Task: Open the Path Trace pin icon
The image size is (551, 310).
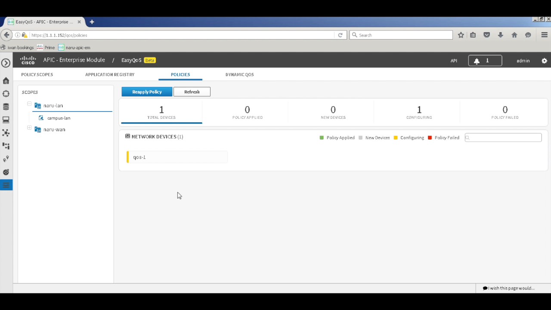Action: 6,159
